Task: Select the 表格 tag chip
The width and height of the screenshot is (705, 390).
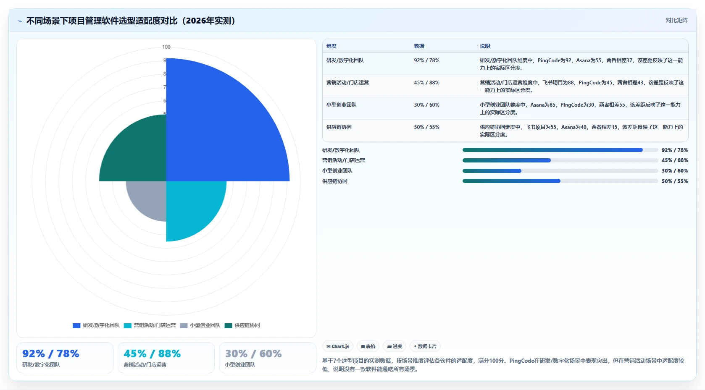Action: (368, 346)
